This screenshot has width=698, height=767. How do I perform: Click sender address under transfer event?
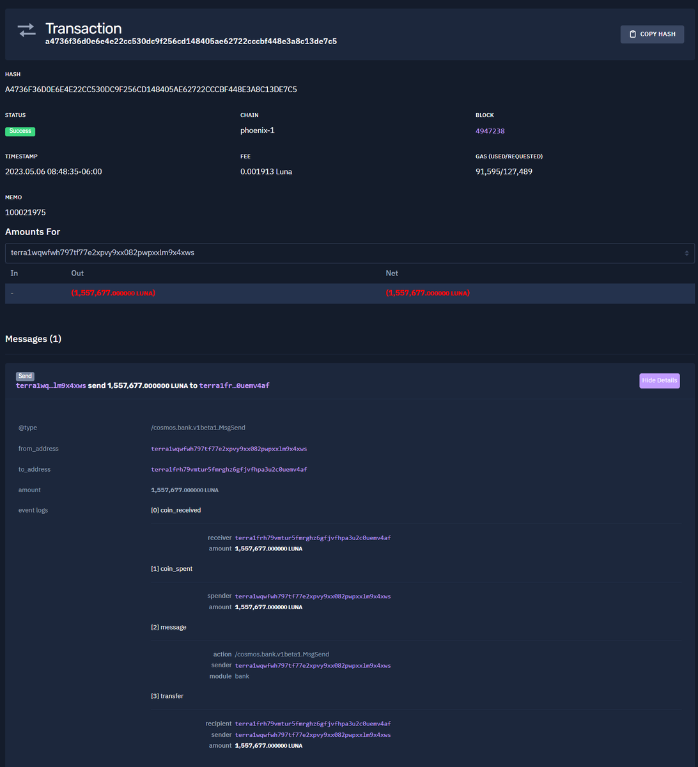pos(313,735)
